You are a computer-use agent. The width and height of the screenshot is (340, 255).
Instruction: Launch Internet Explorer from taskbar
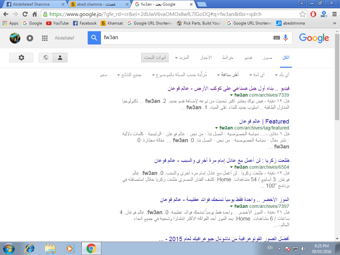point(30,248)
